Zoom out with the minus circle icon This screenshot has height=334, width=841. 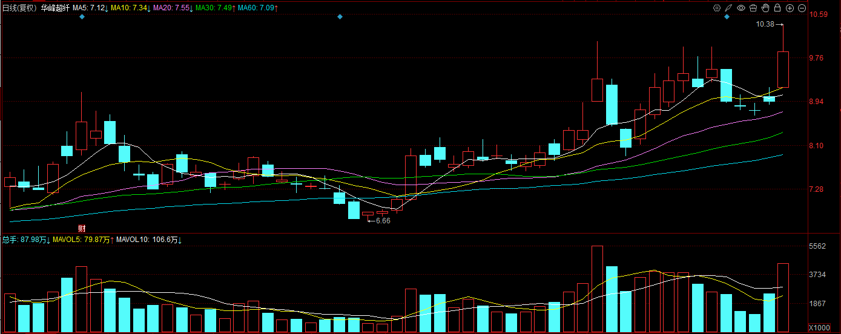tap(802, 8)
